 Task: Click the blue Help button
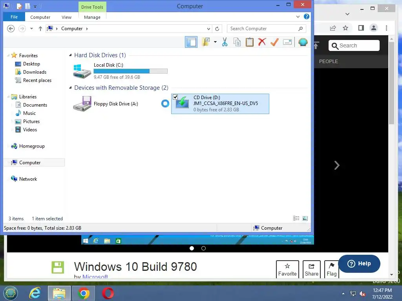pos(359,264)
